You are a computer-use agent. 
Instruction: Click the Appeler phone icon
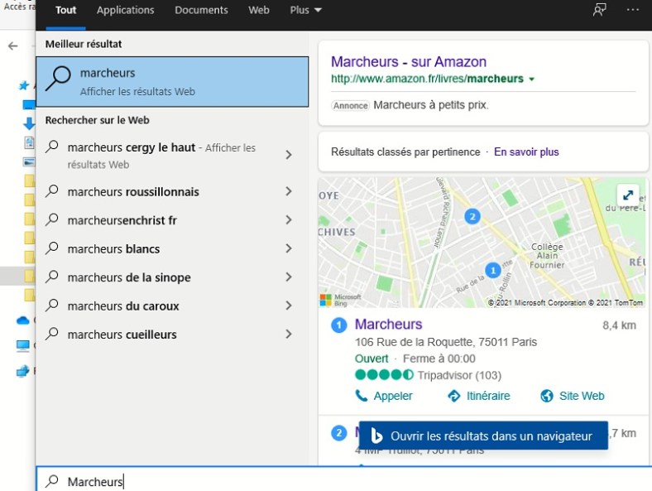[362, 396]
